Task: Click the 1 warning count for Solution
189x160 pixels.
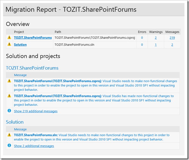Action: coord(156,45)
